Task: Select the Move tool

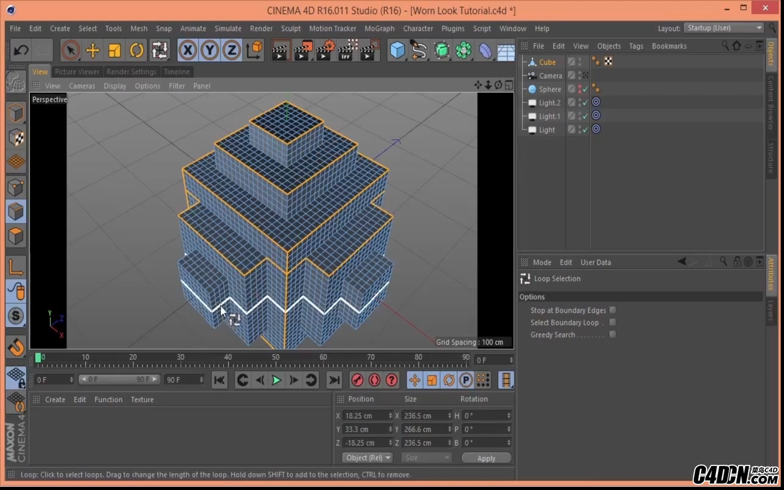Action: 93,51
